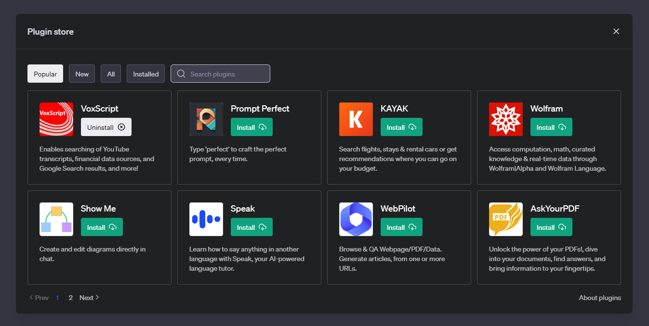Click the Wolfram description about computation
Image resolution: width=649 pixels, height=326 pixels.
(x=547, y=159)
